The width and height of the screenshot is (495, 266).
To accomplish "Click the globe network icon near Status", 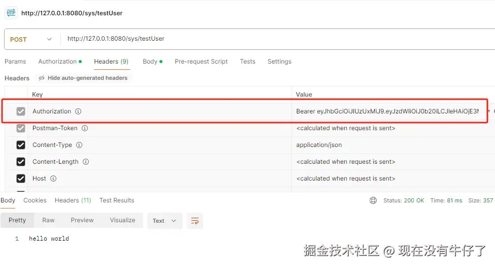I will (373, 200).
